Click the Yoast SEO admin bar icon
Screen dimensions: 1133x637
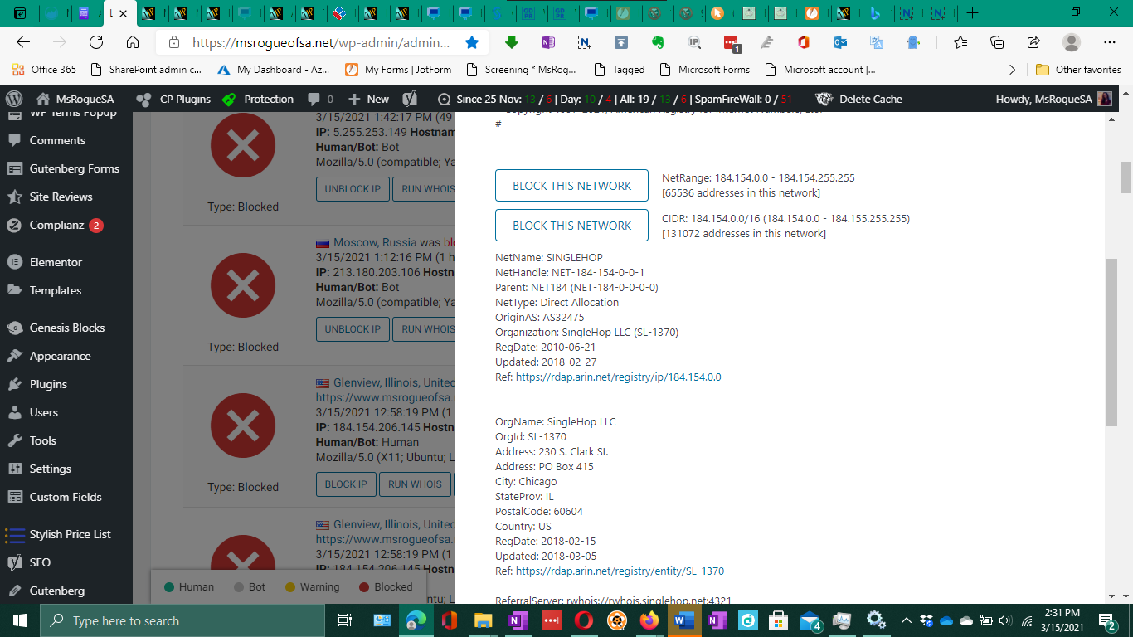(x=409, y=99)
